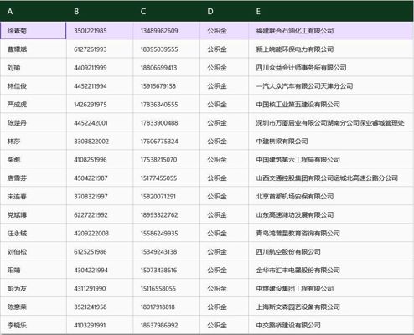Select the cell 北京首都机场安保有限公司
The height and width of the screenshot is (335, 414).
tap(331, 197)
